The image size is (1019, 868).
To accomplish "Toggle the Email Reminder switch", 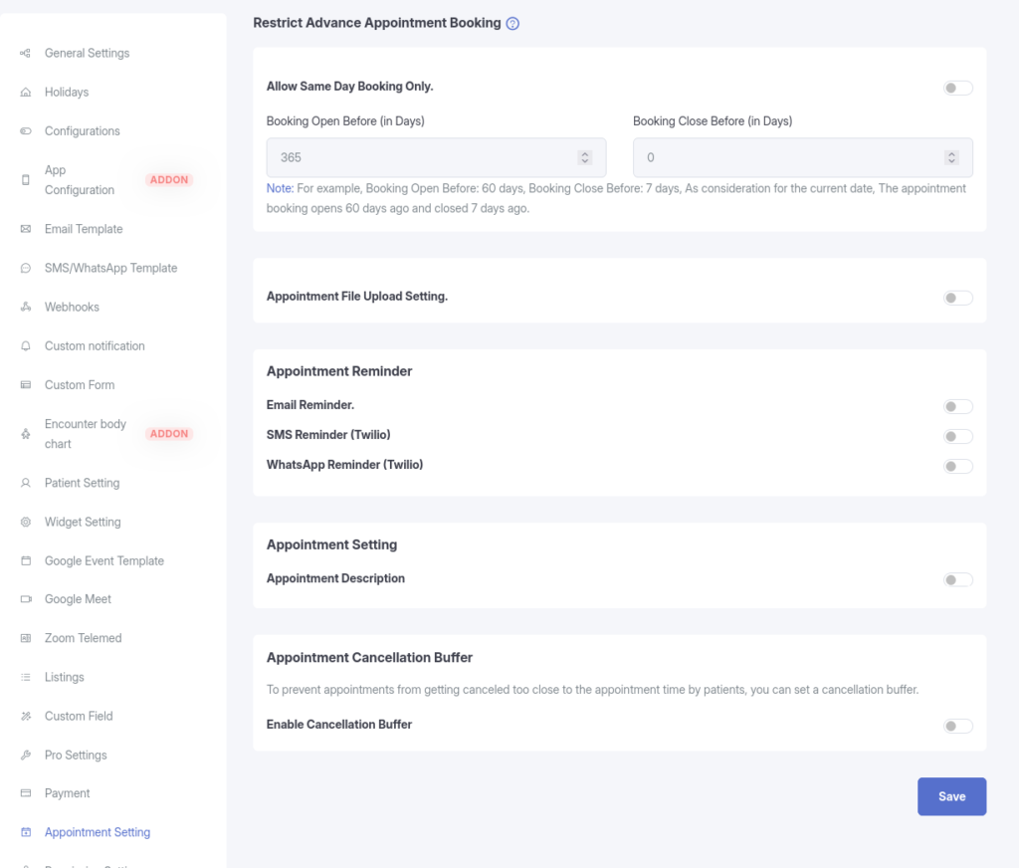I will click(957, 406).
